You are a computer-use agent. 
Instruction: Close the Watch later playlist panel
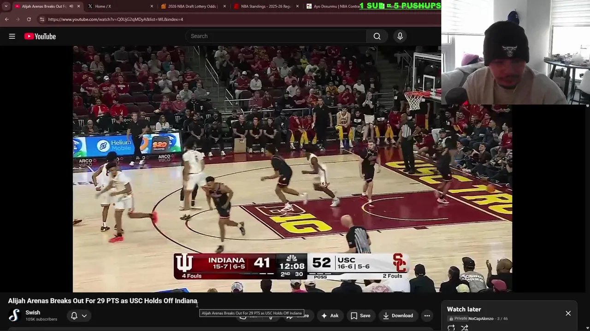(x=568, y=313)
